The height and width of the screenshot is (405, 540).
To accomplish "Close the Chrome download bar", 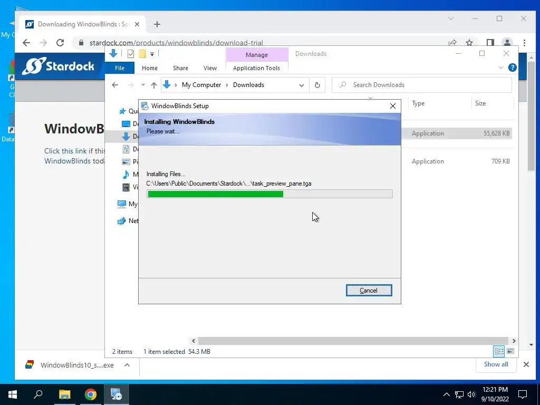I will point(526,364).
